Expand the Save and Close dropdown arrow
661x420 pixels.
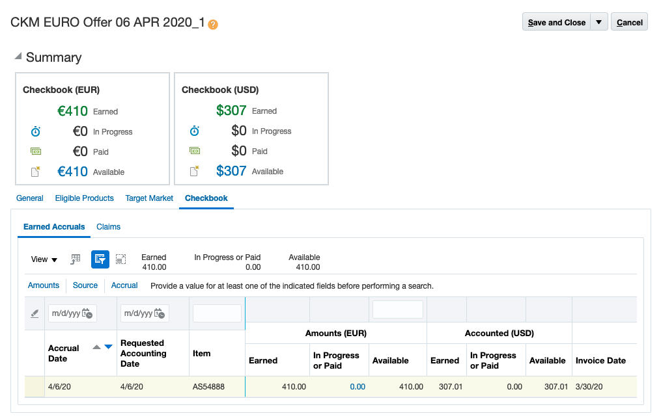[600, 21]
